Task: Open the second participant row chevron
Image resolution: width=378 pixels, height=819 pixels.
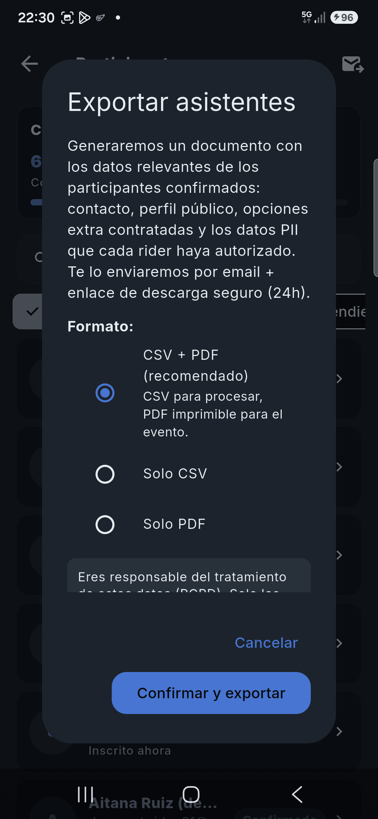Action: (339, 467)
